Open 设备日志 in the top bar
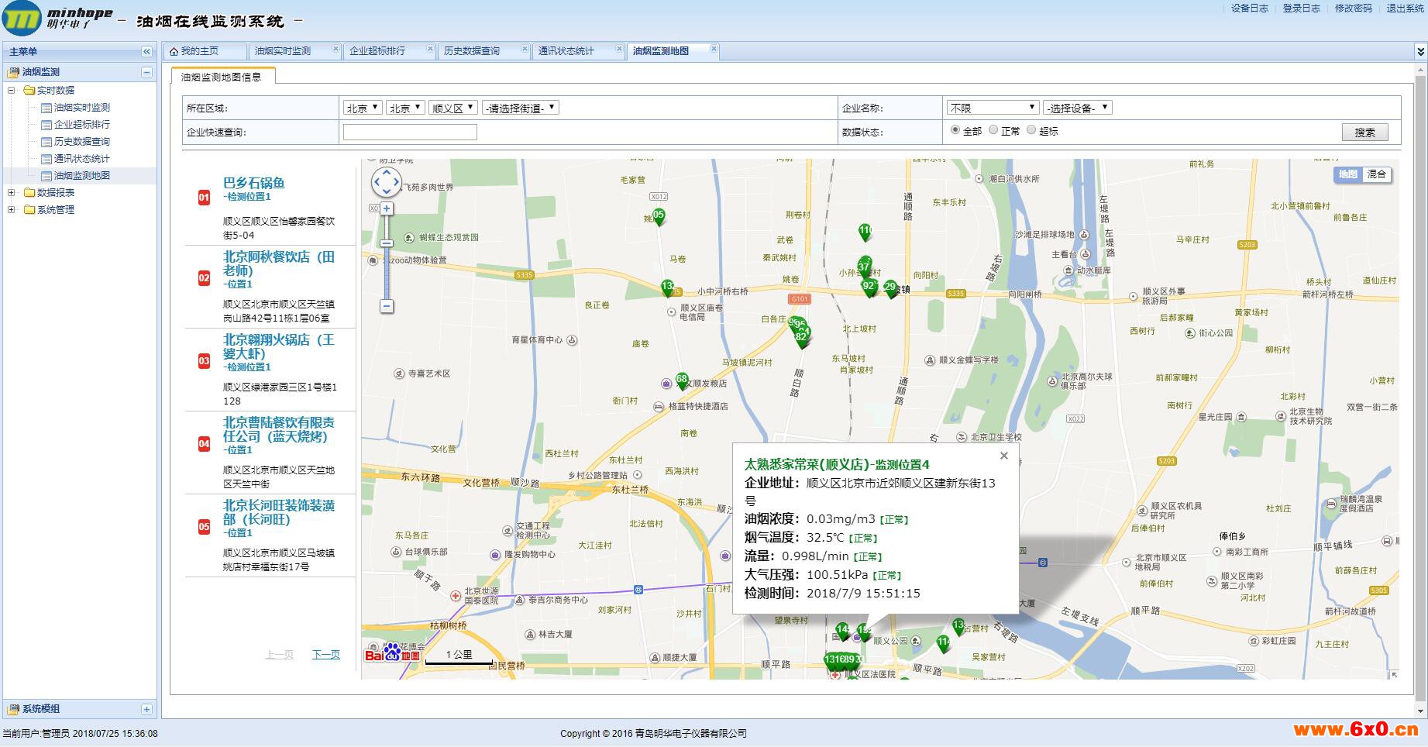This screenshot has width=1428, height=747. (x=1250, y=9)
